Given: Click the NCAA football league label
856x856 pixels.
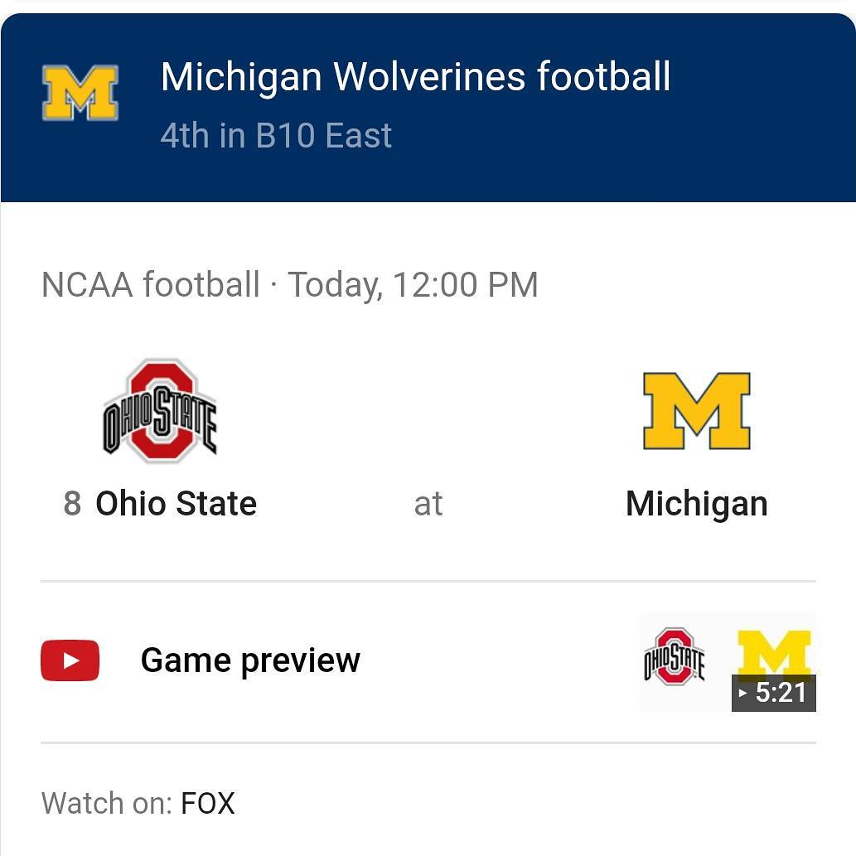Looking at the screenshot, I should click(x=150, y=284).
